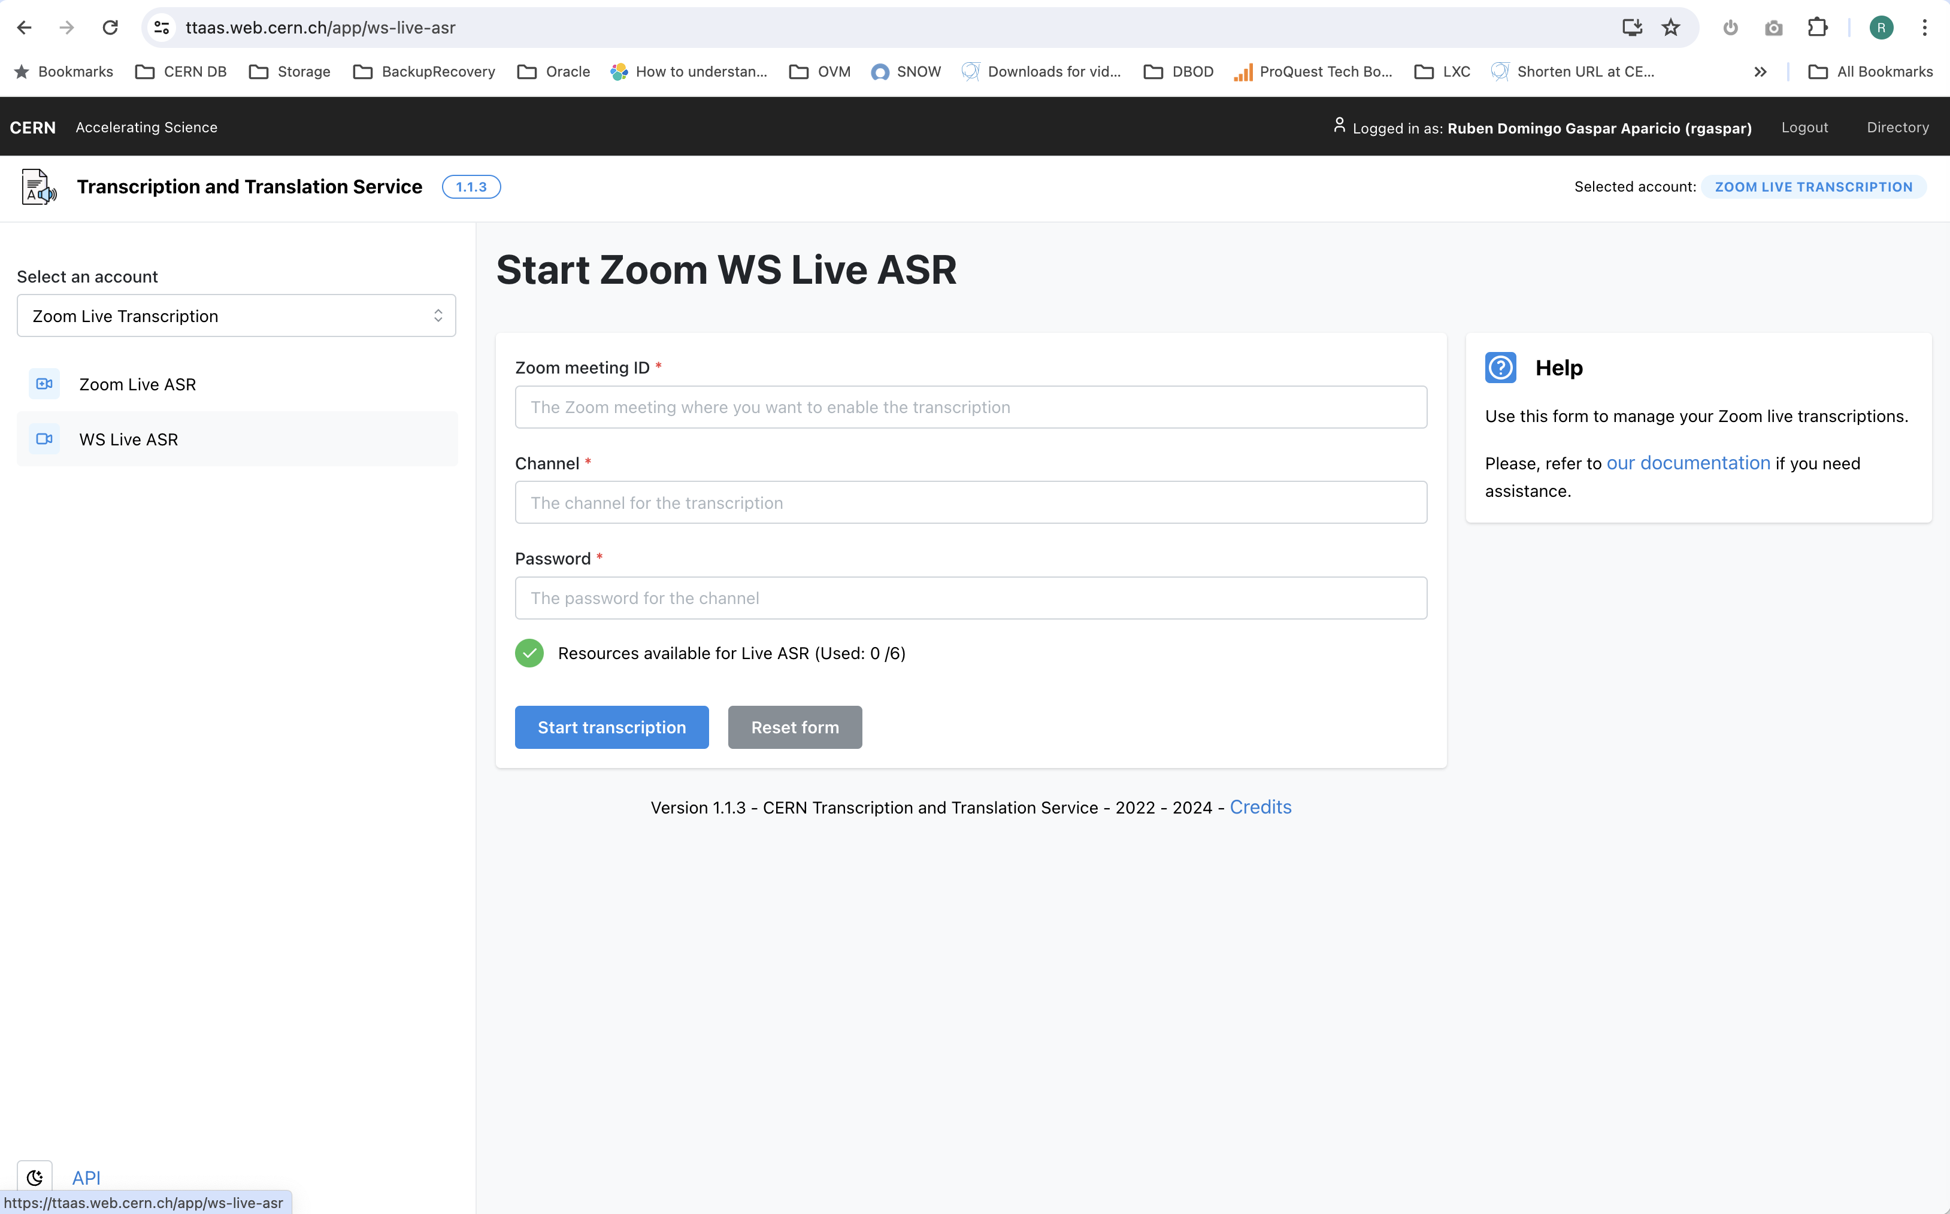Toggle dark mode with the moon icon
1950x1214 pixels.
pos(35,1177)
